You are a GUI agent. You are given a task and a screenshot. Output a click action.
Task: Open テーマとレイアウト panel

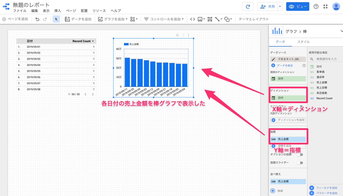pyautogui.click(x=254, y=19)
